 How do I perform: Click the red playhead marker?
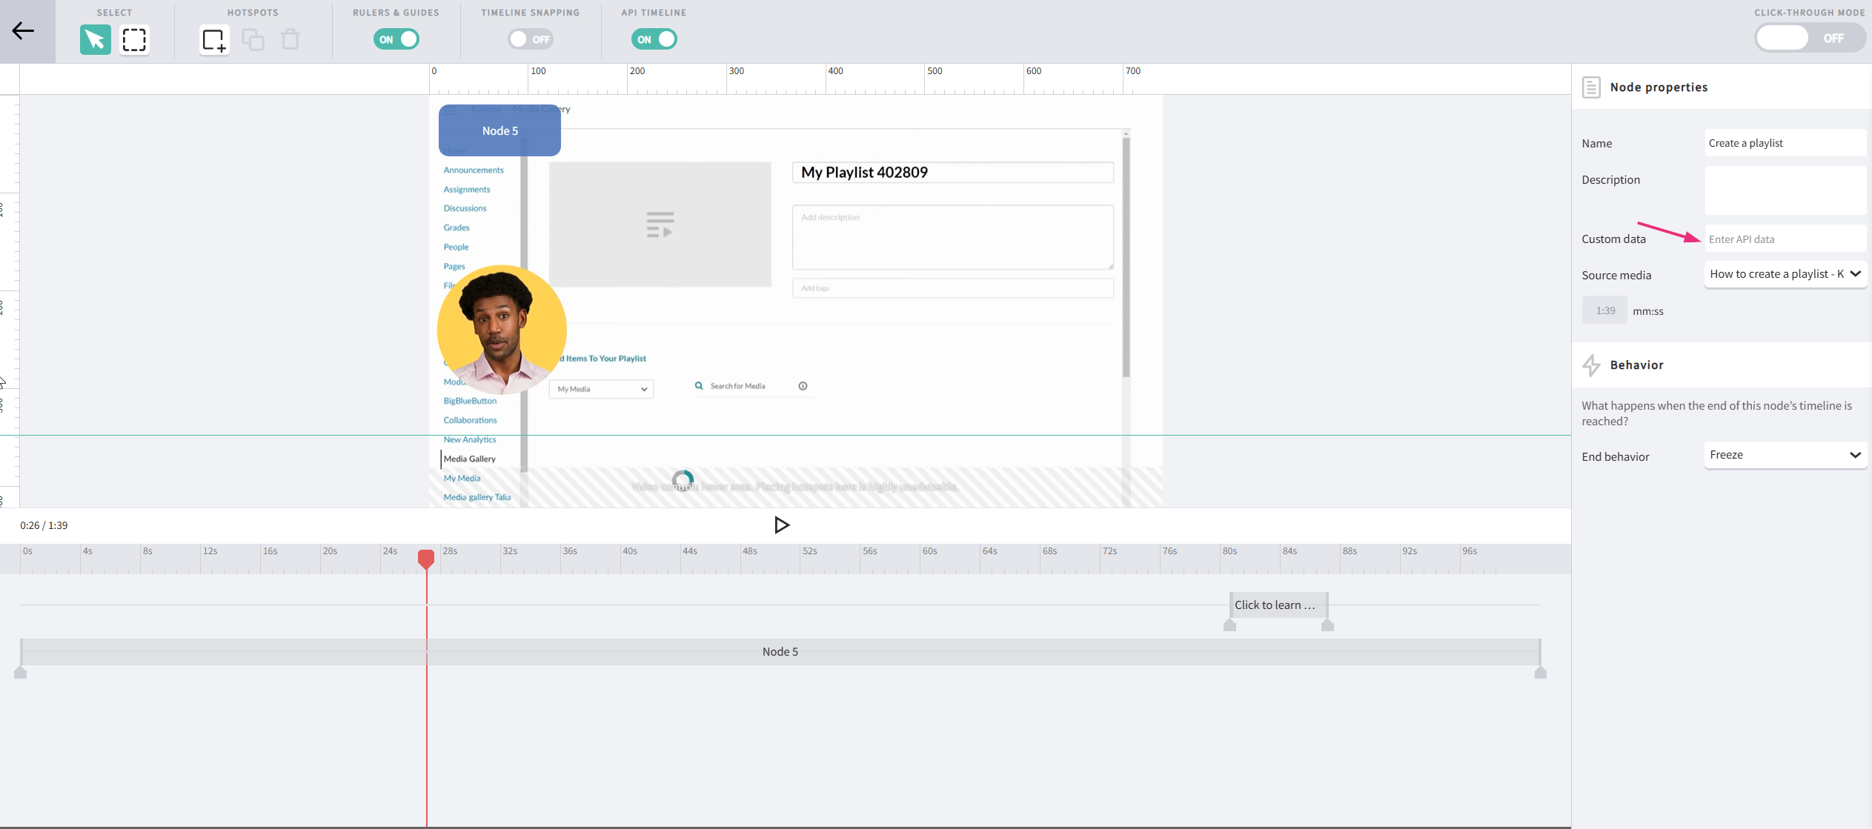click(x=426, y=558)
